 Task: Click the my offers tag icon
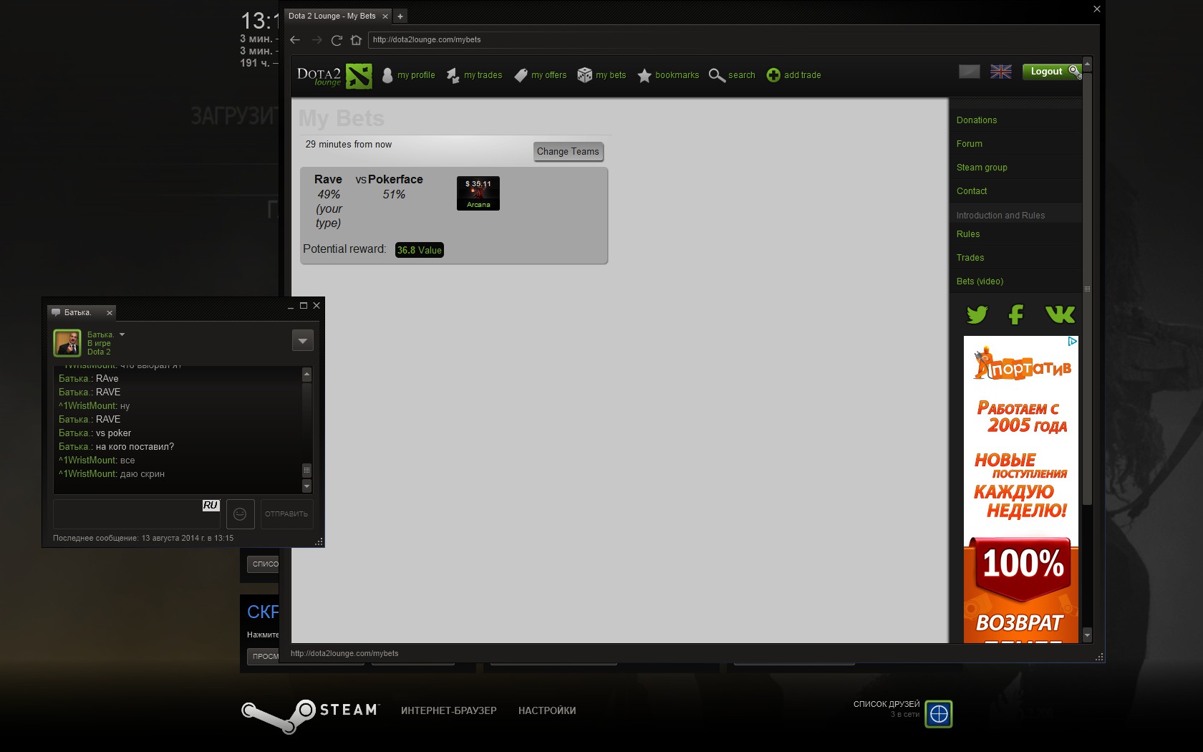pyautogui.click(x=521, y=75)
